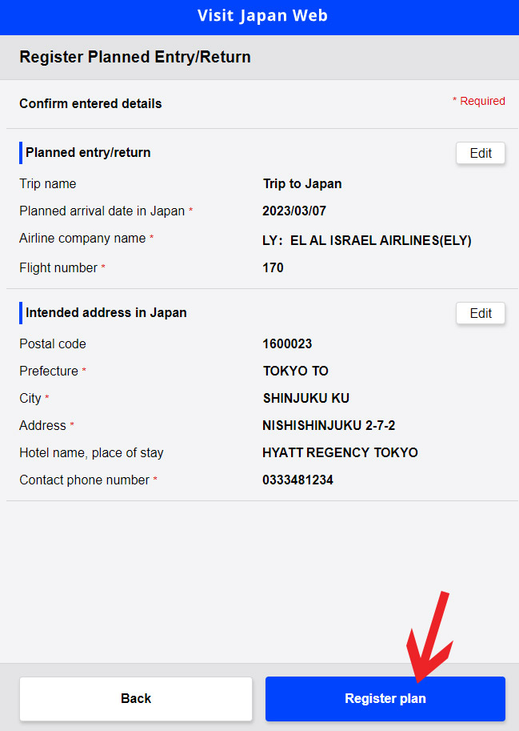The height and width of the screenshot is (731, 519).
Task: Click the SHINJUKU KU city value
Action: (x=305, y=398)
